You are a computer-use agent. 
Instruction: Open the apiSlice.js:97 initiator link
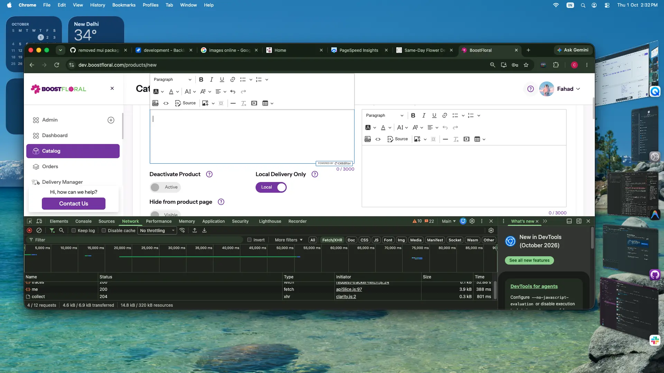[349, 289]
